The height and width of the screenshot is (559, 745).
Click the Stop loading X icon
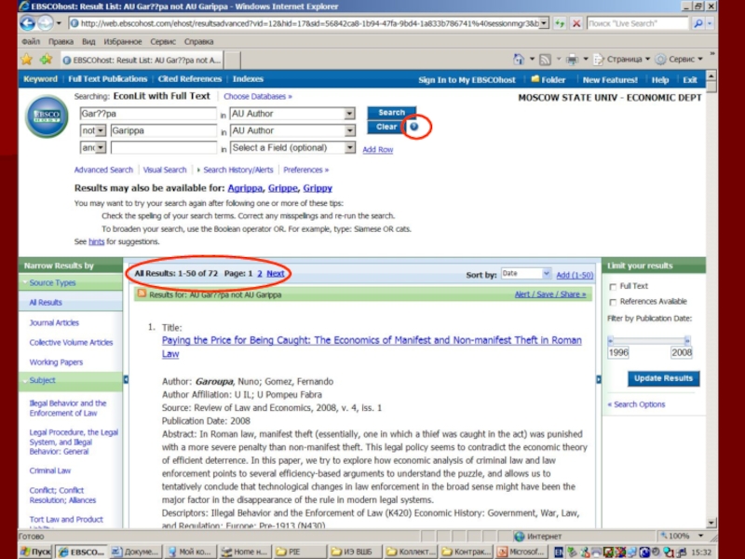click(576, 22)
